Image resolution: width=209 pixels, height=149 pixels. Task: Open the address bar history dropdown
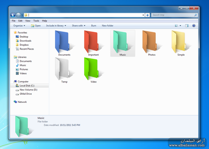[x=143, y=15]
